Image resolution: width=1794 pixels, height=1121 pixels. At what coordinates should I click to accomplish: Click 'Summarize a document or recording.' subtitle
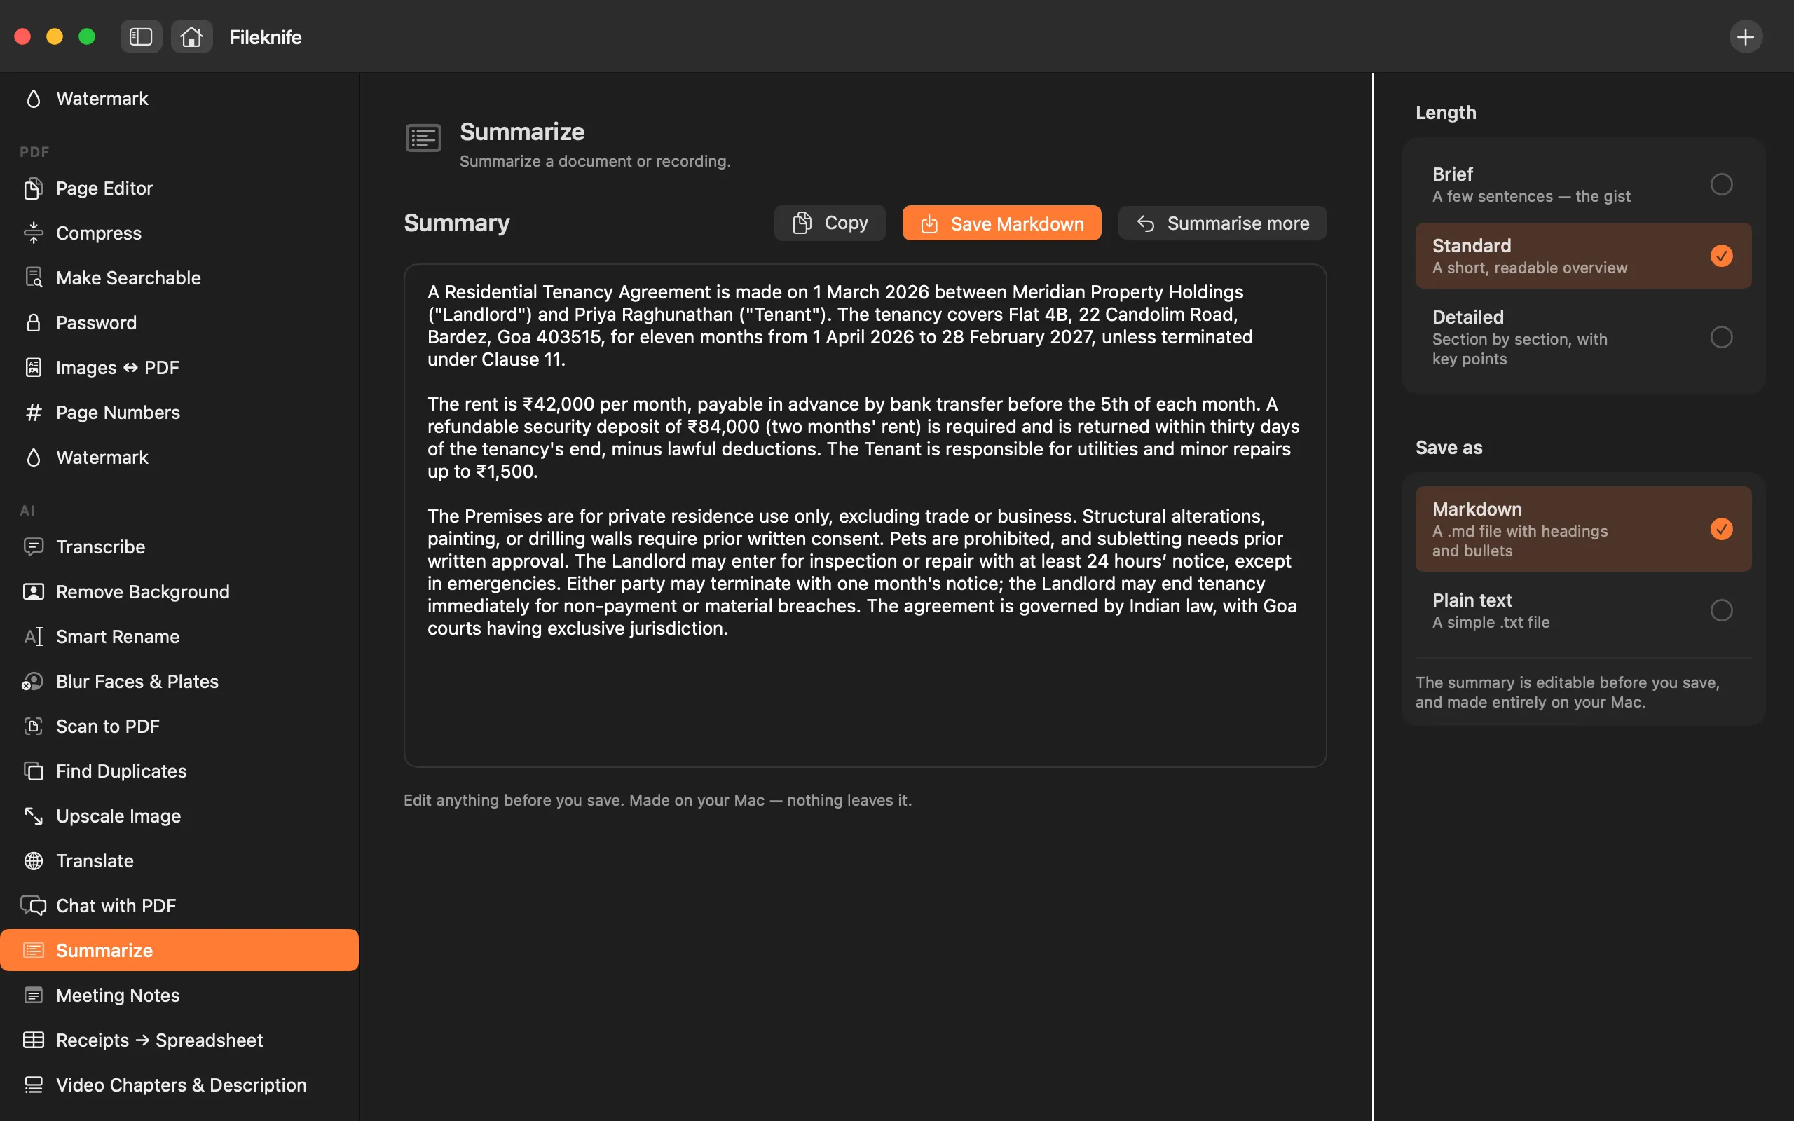[x=594, y=161]
